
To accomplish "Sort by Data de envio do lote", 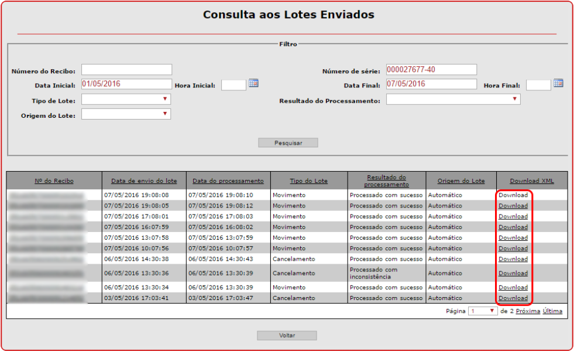I will [144, 181].
